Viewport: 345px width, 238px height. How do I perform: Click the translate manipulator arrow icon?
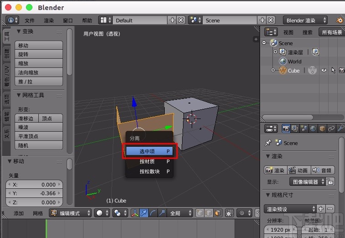click(144, 213)
